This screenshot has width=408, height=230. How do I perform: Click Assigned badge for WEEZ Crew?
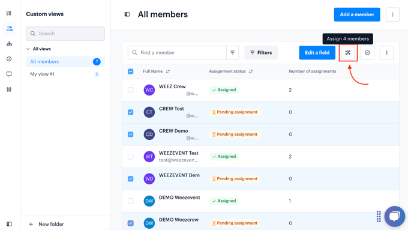224,90
